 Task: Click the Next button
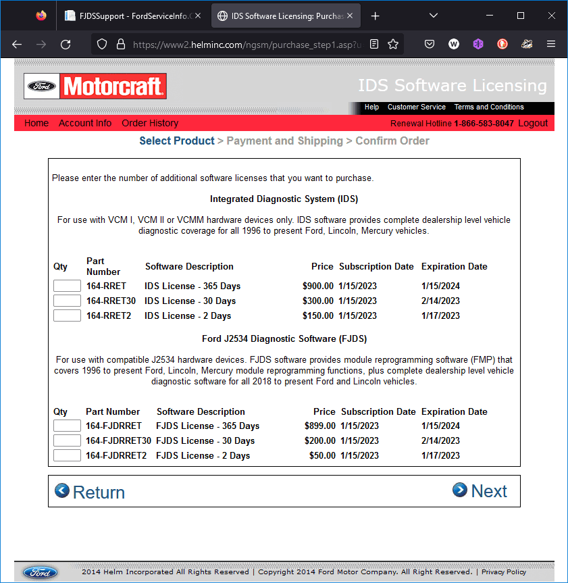pos(480,491)
